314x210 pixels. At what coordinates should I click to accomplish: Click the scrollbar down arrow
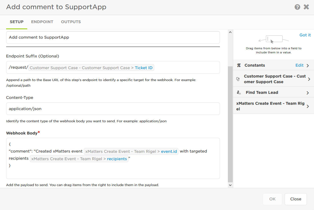coord(230,185)
